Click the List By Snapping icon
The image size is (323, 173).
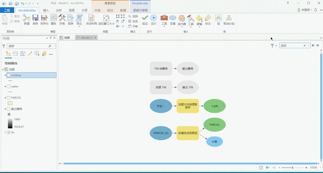click(x=37, y=54)
